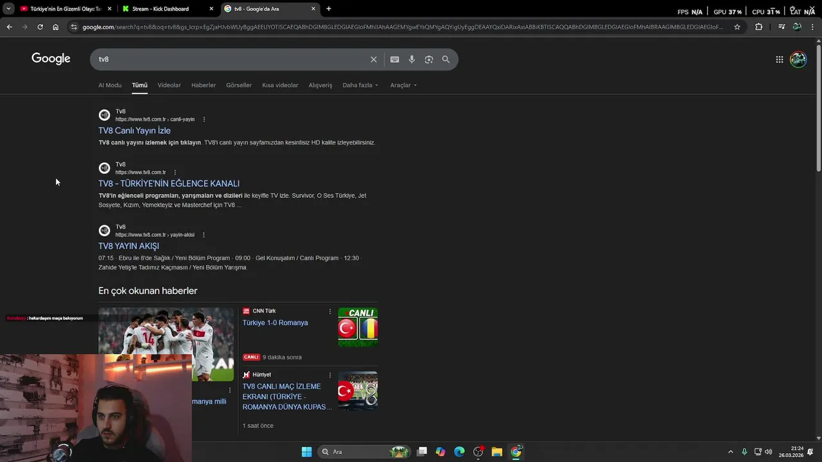
Task: Open microphone icon in system tray
Action: click(744, 452)
